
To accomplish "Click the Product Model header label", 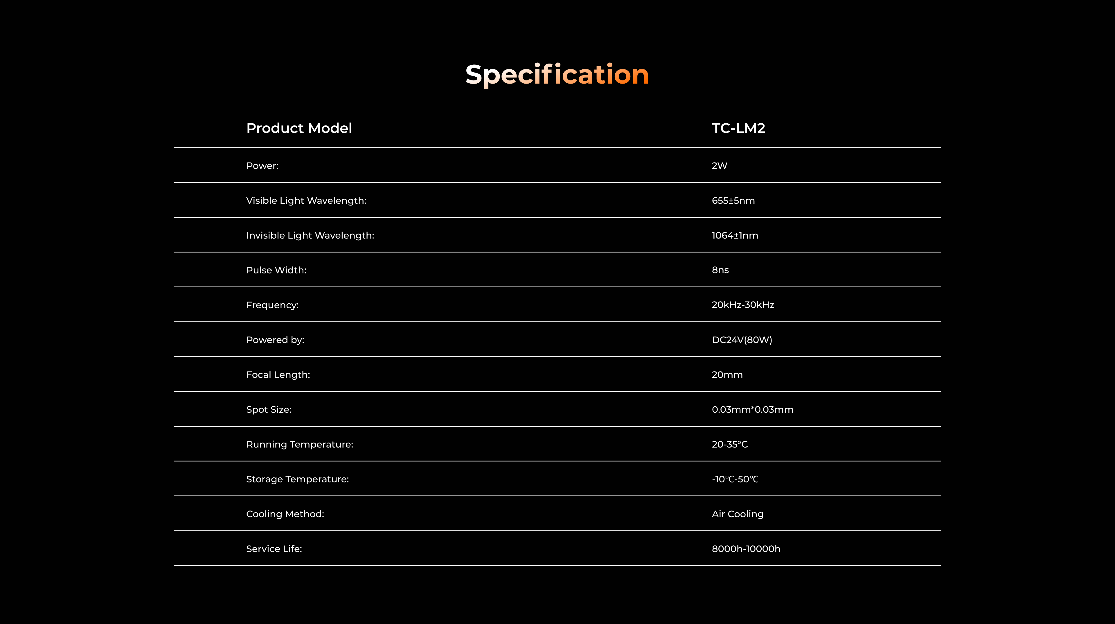I will tap(299, 128).
